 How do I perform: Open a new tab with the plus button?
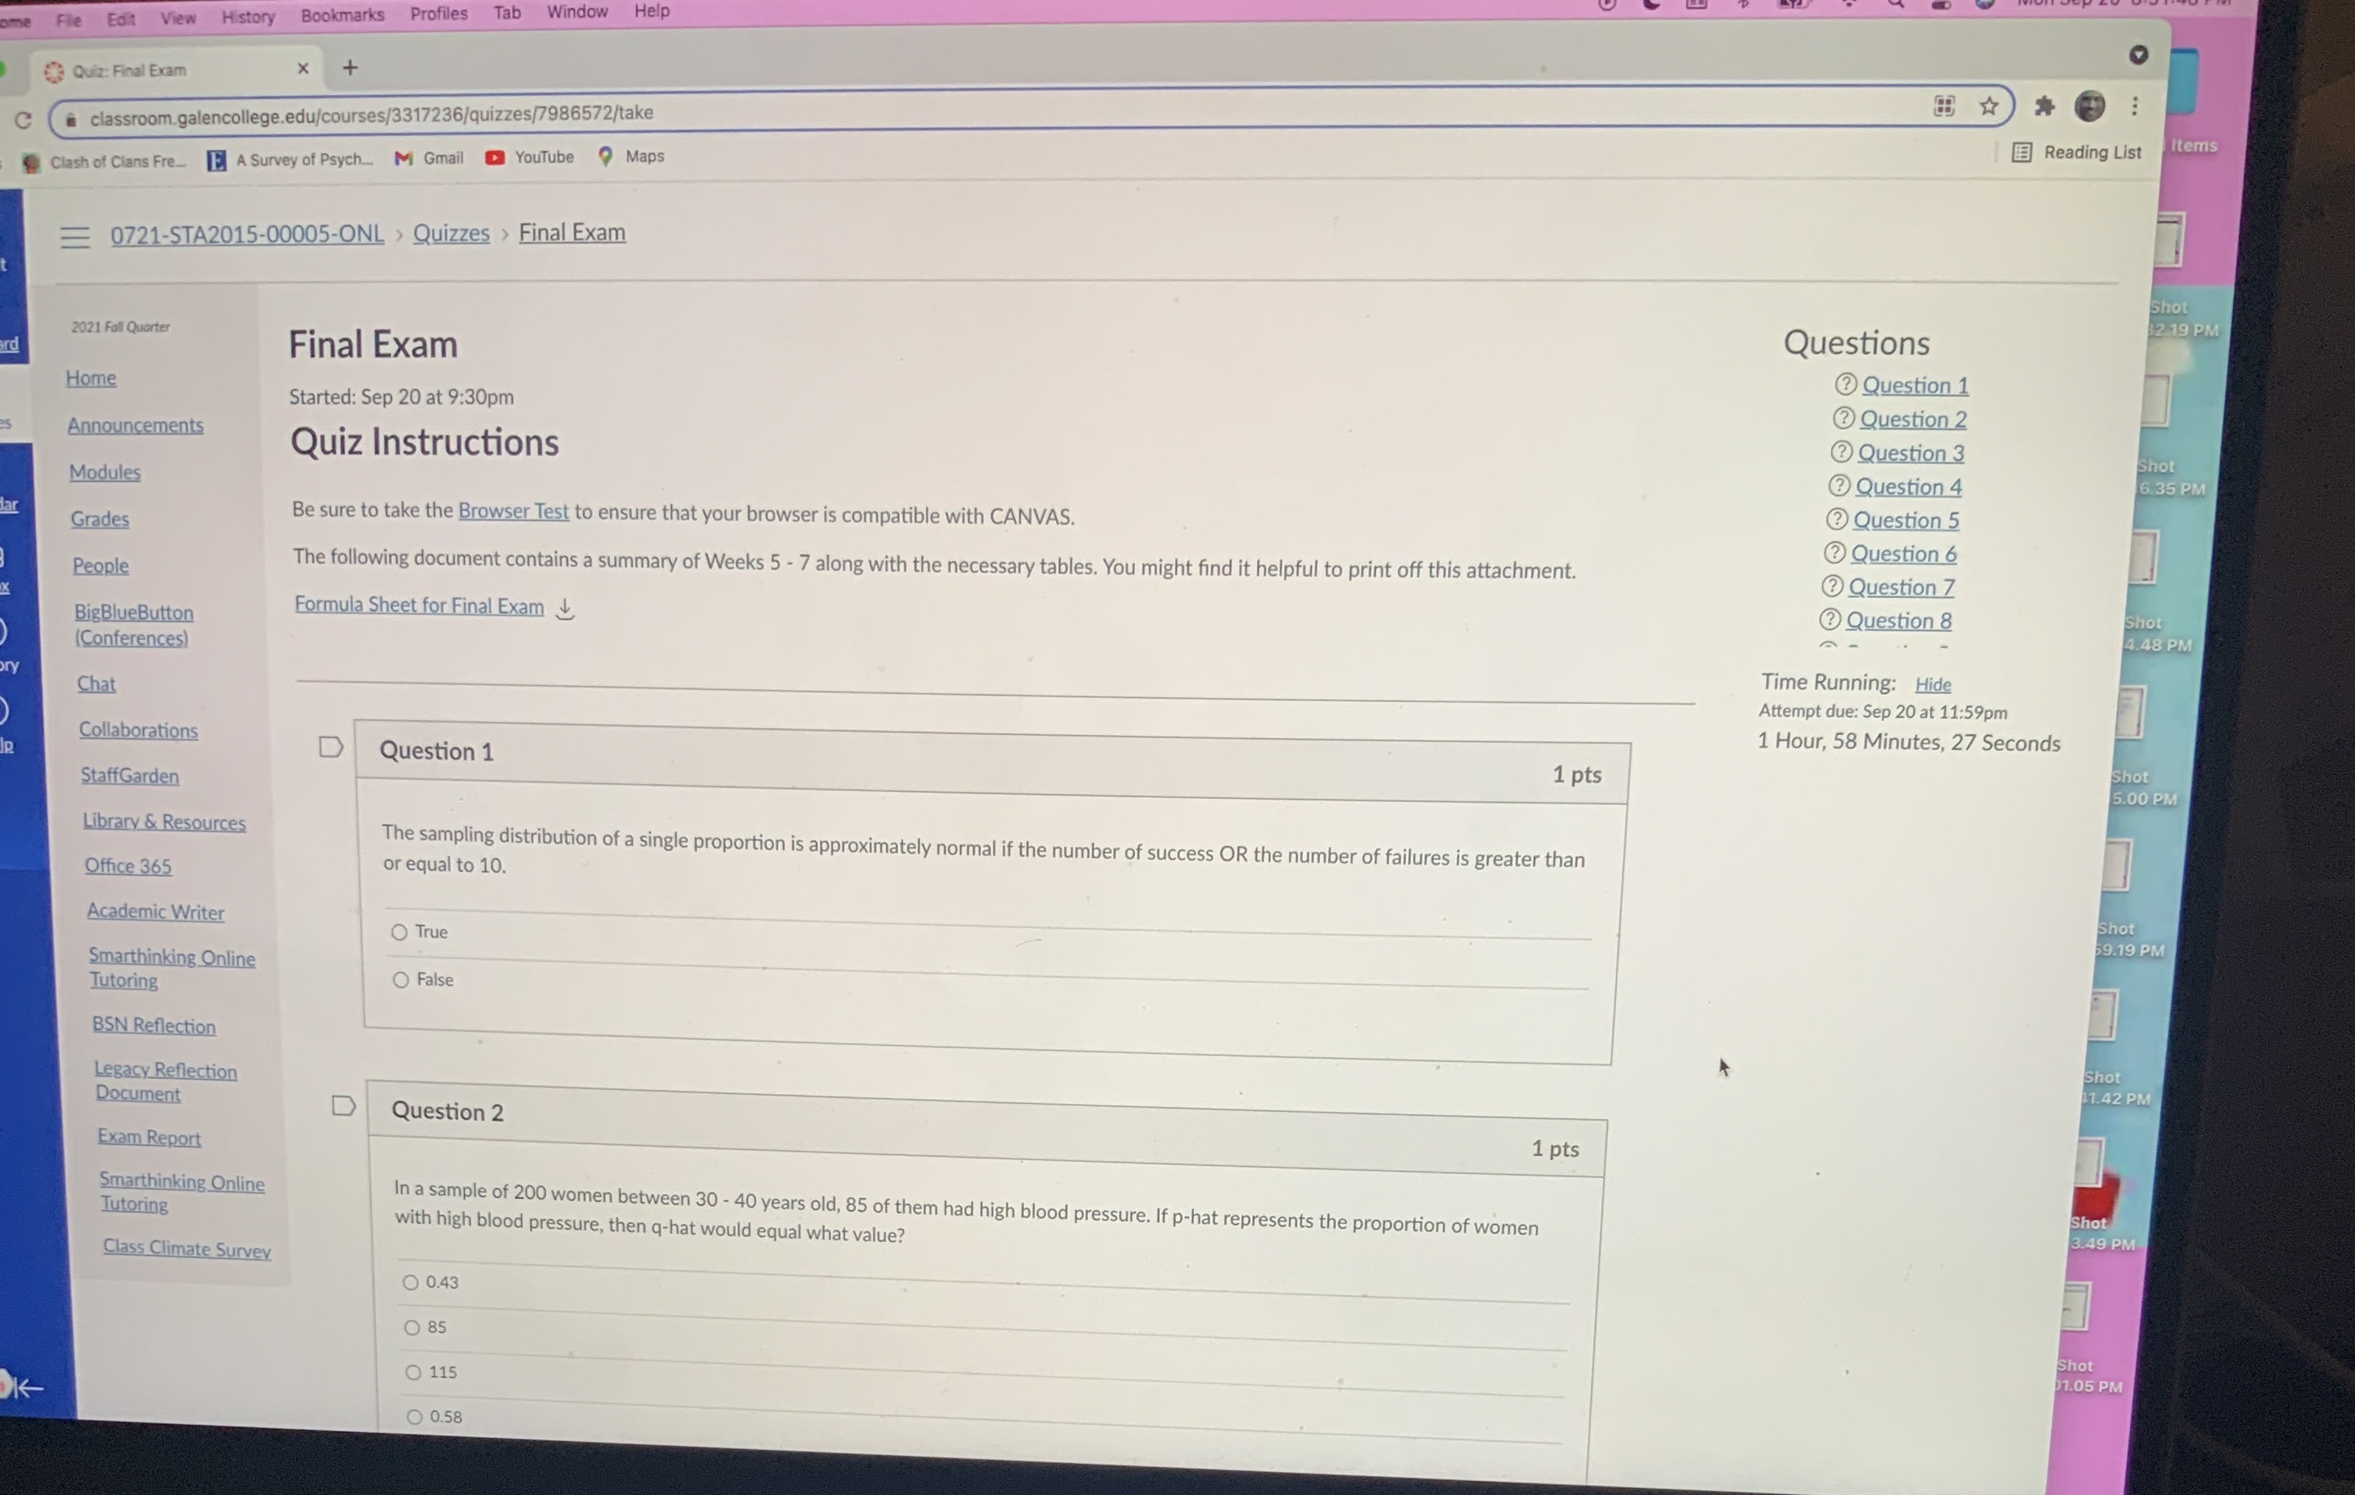[x=349, y=68]
